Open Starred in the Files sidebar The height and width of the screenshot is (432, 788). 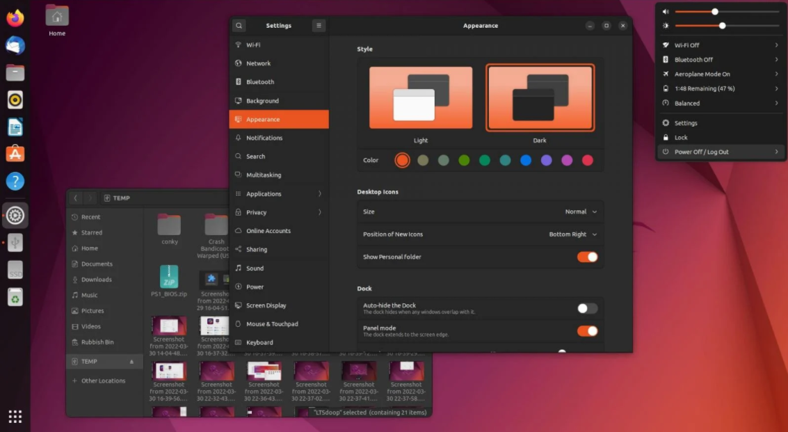pos(104,232)
